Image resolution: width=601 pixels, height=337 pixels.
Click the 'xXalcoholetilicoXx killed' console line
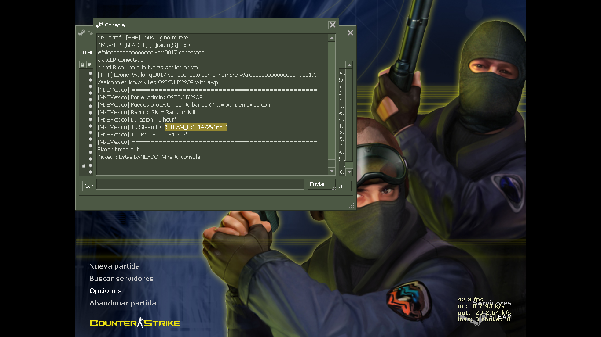tap(158, 82)
